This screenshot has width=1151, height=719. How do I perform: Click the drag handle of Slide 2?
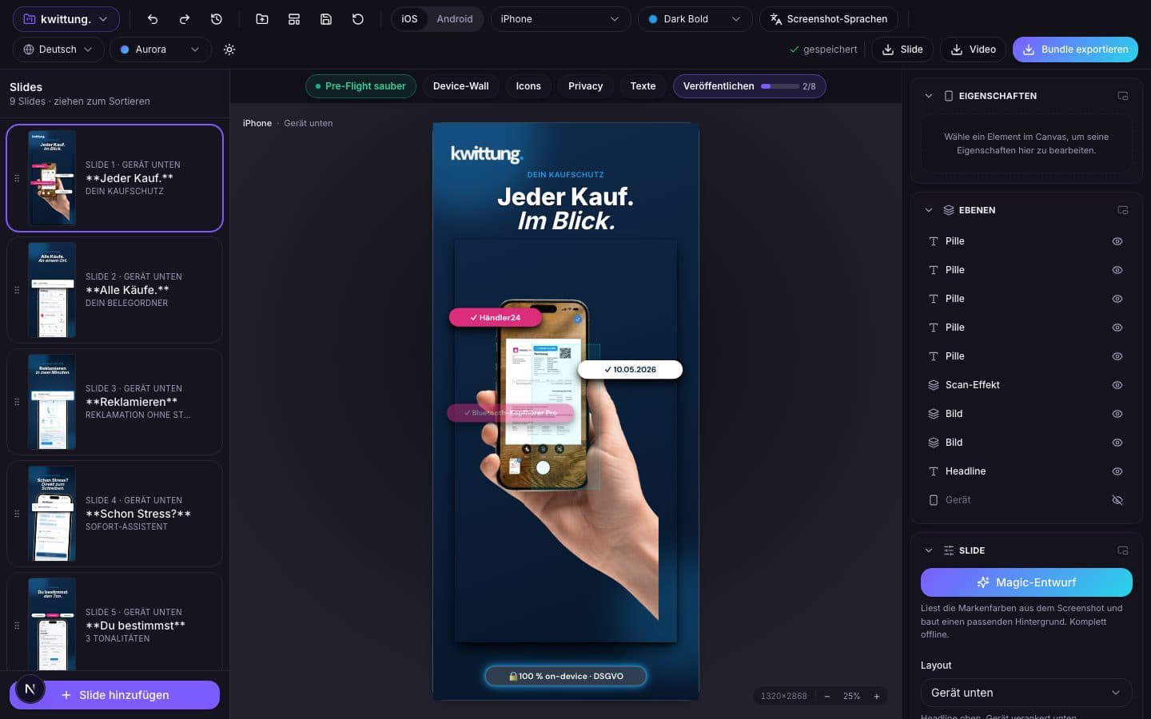[x=17, y=290]
